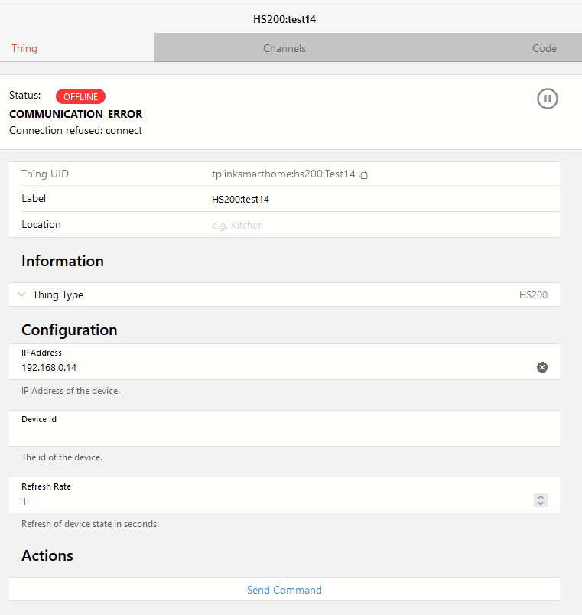Switch to the Channels tab

(284, 48)
